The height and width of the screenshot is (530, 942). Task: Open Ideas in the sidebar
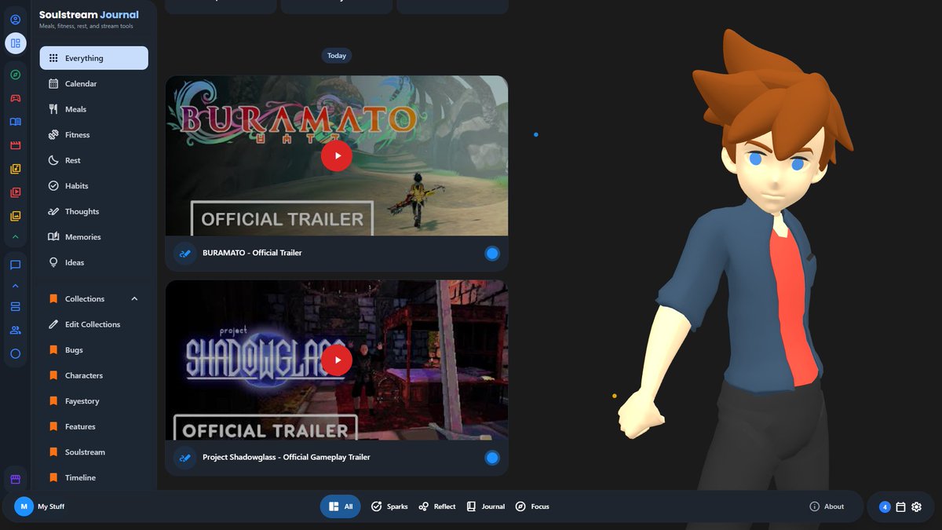[94, 262]
